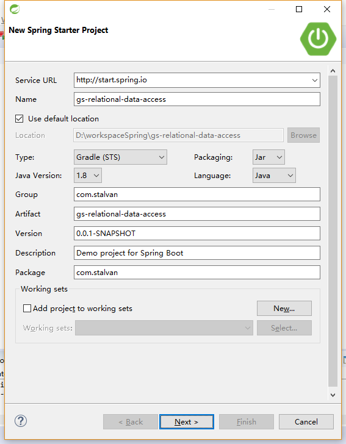
Task: Open the Type dropdown showing Gradle (STS)
Action: (x=120, y=157)
